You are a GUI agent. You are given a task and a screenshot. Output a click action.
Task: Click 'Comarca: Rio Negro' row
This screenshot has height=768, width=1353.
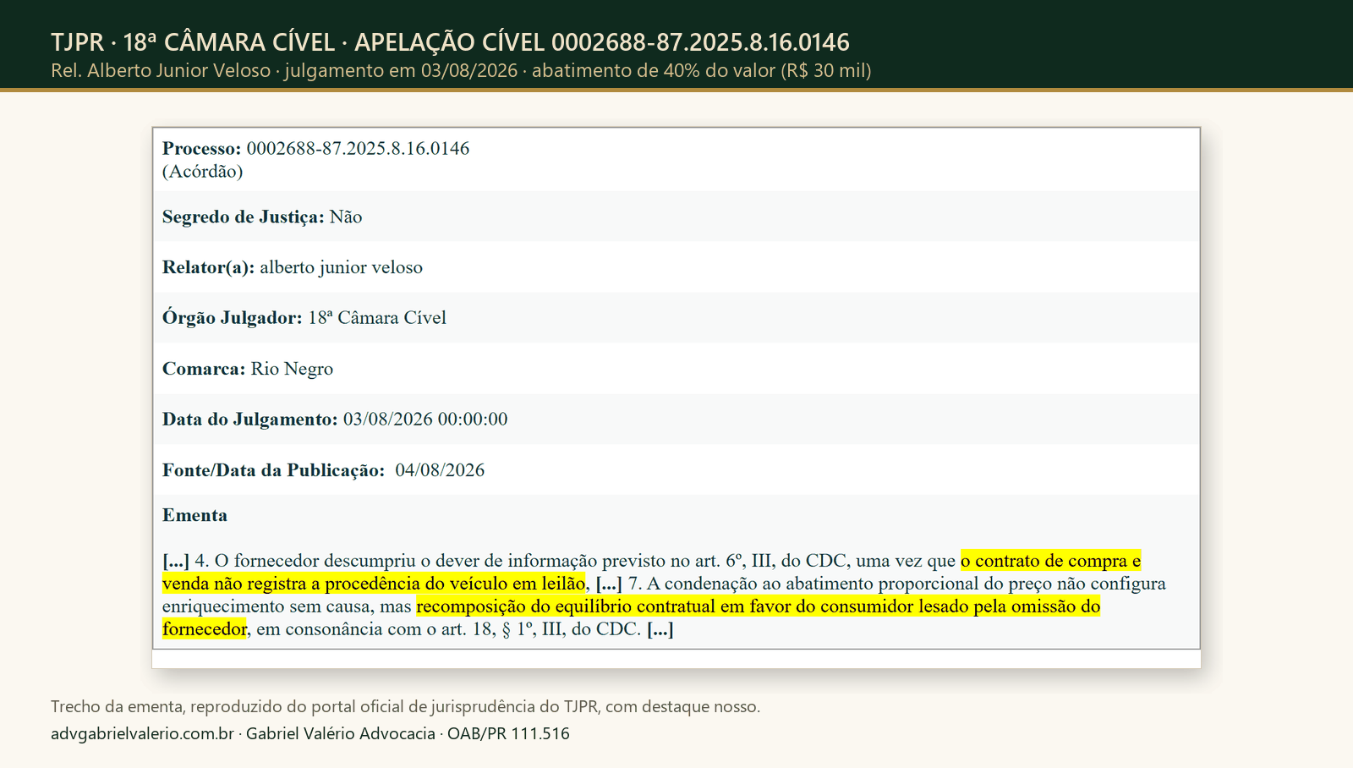pyautogui.click(x=676, y=369)
